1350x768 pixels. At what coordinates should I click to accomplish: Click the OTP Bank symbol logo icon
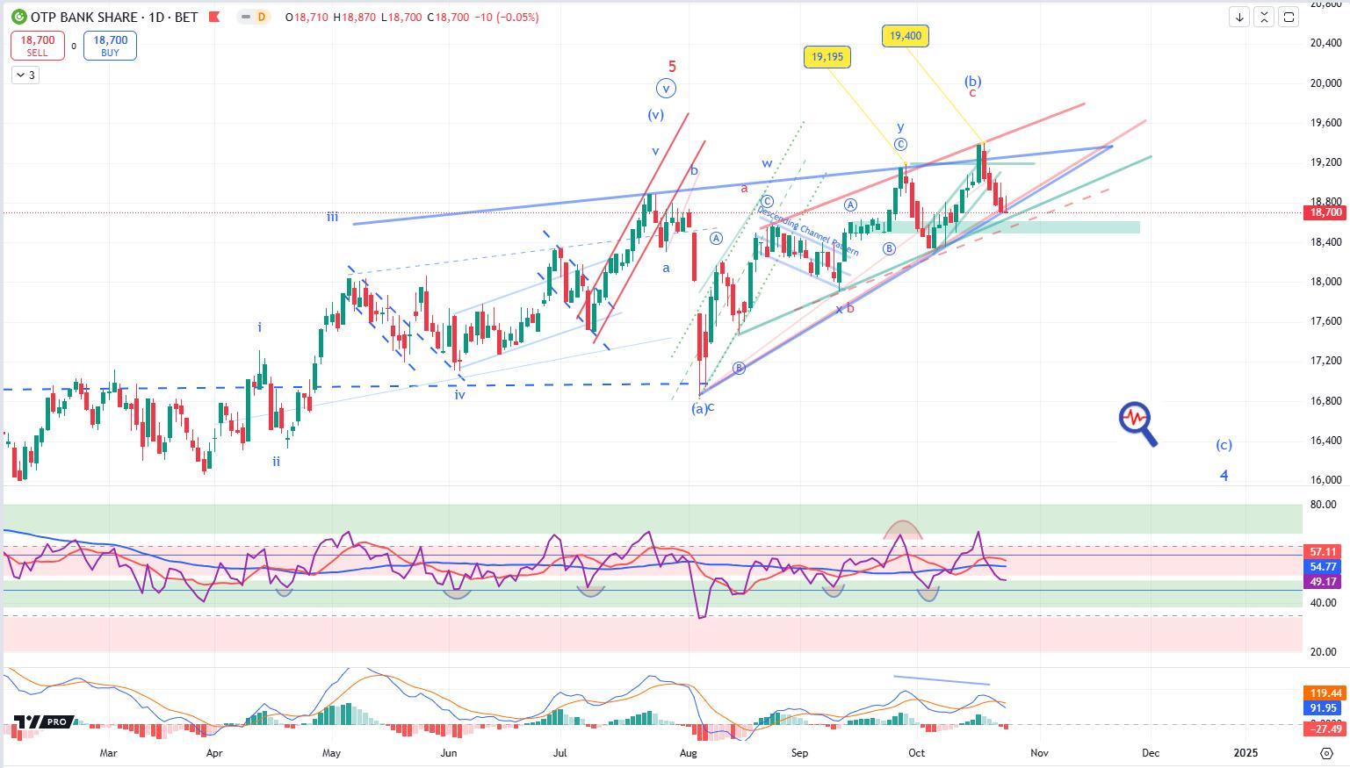18,17
